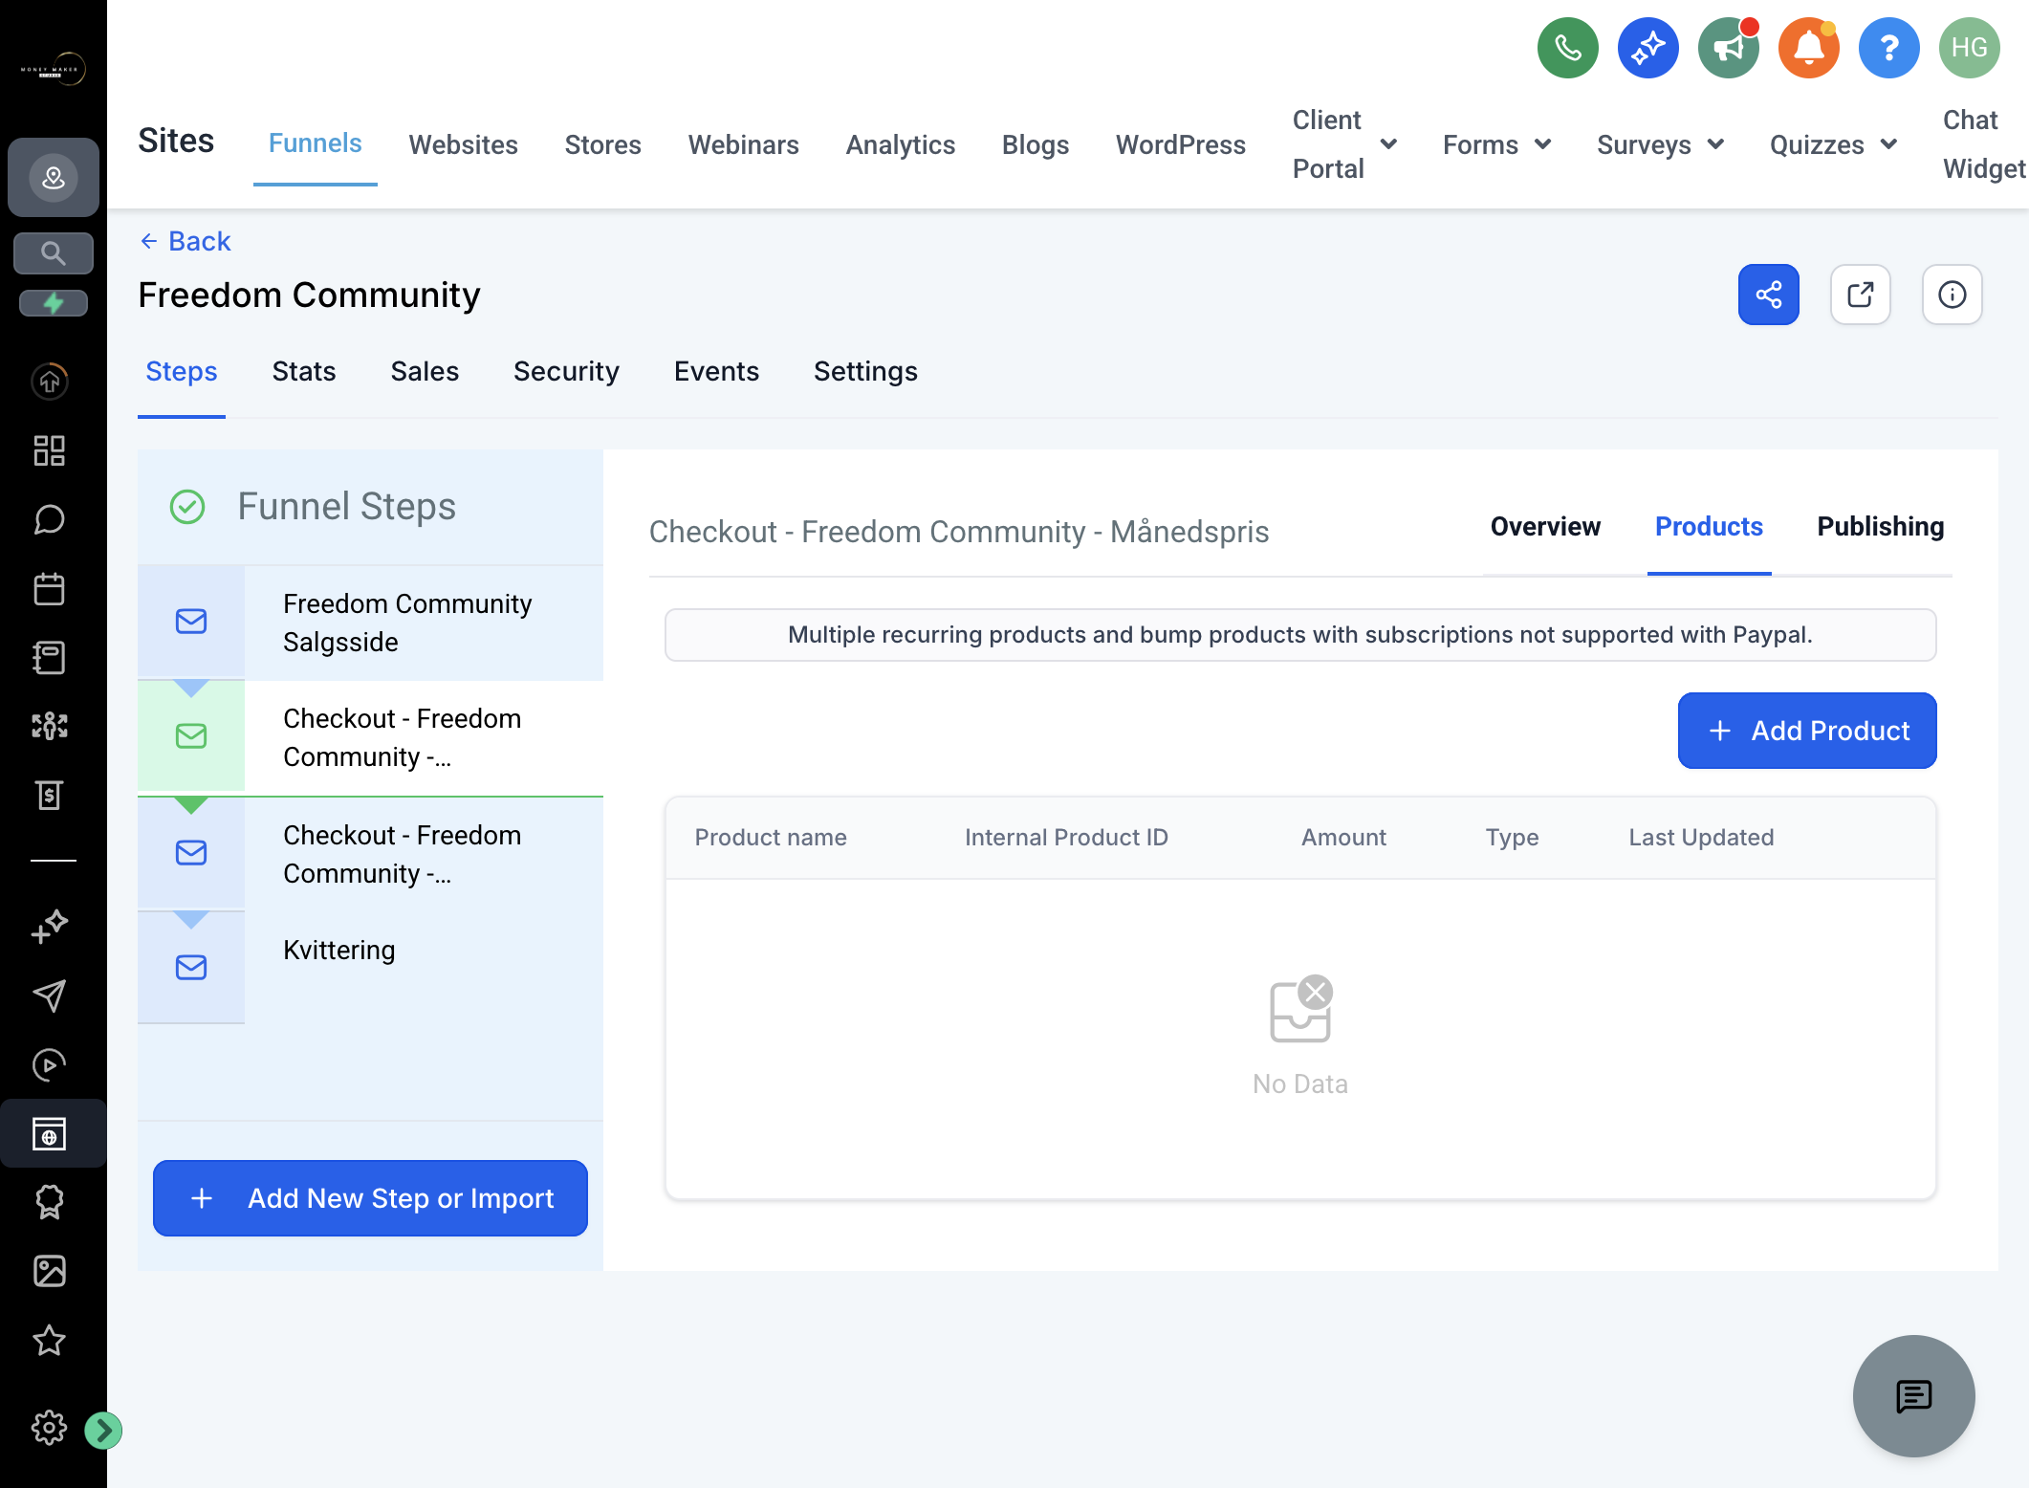Click the green lightning quick actions icon
Image resolution: width=2029 pixels, height=1488 pixels.
point(54,303)
